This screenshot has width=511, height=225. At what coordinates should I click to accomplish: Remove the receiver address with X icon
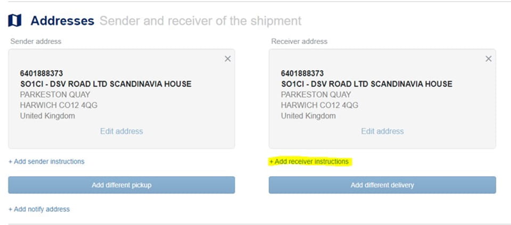click(489, 59)
